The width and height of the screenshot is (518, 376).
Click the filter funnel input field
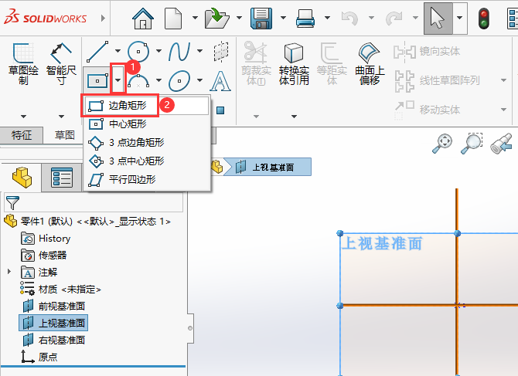point(94,203)
